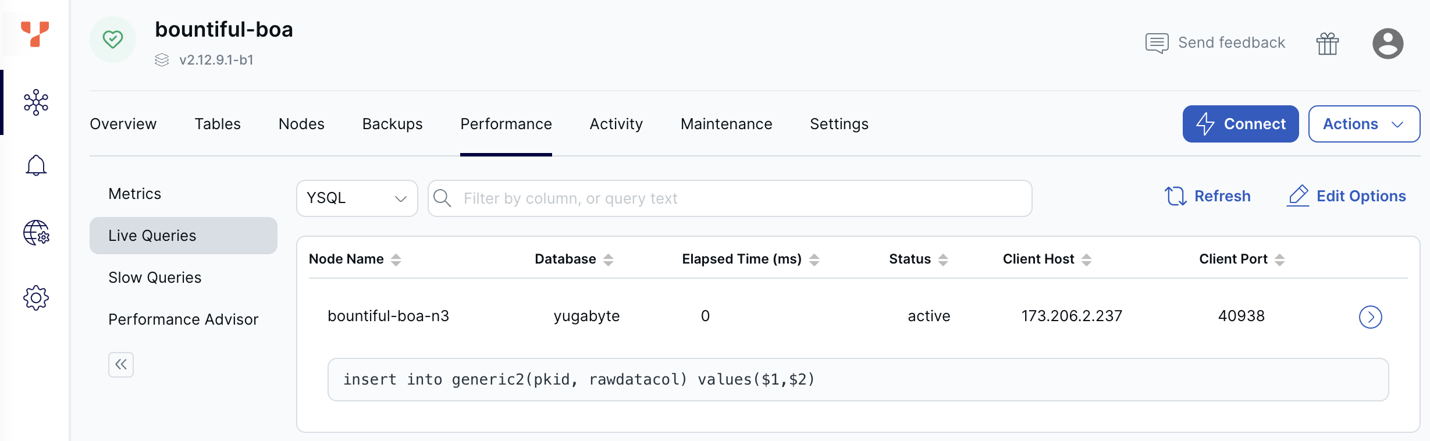This screenshot has height=441, width=1430.
Task: Collapse the side menu with double chevron
Action: (121, 365)
